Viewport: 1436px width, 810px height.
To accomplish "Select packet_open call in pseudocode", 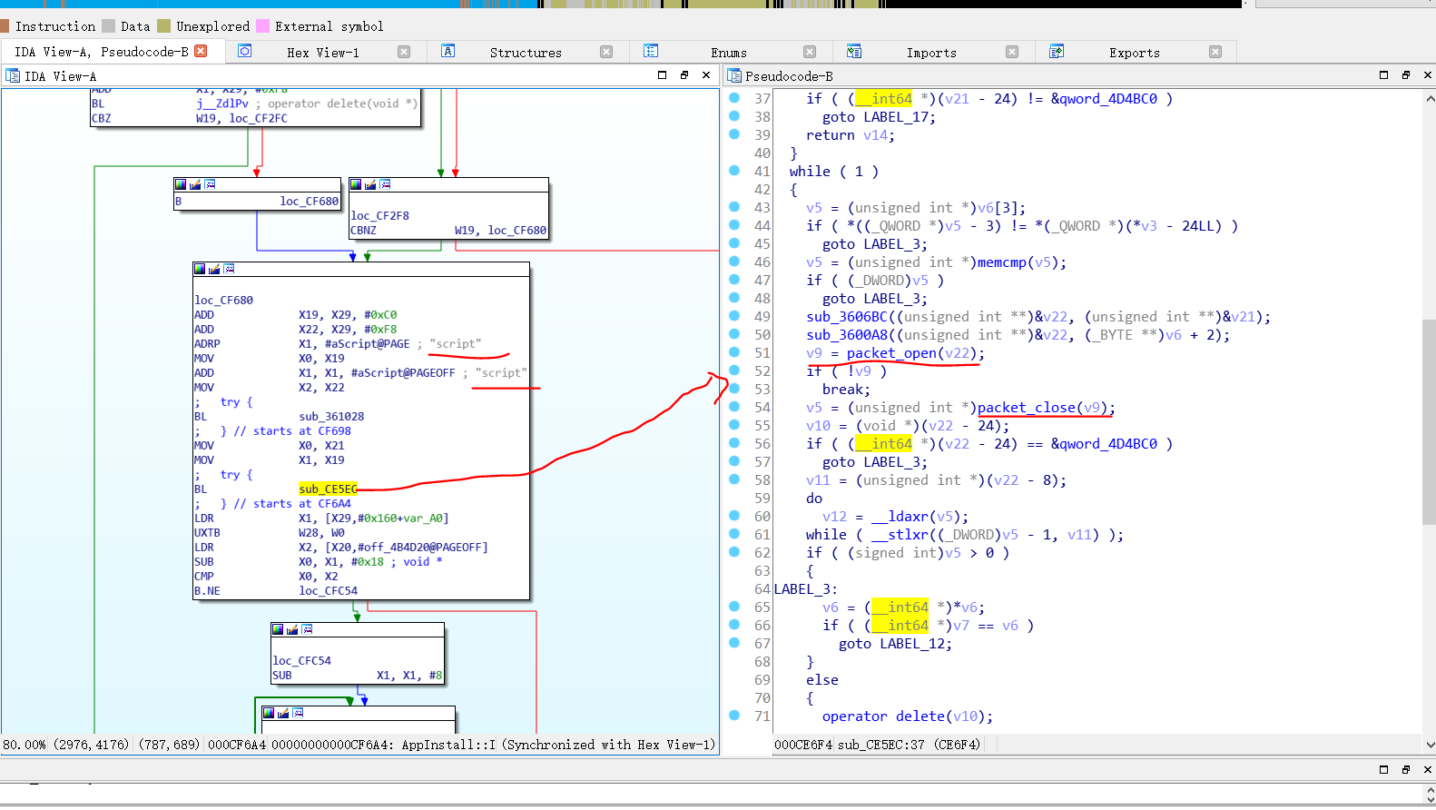I will tap(890, 353).
